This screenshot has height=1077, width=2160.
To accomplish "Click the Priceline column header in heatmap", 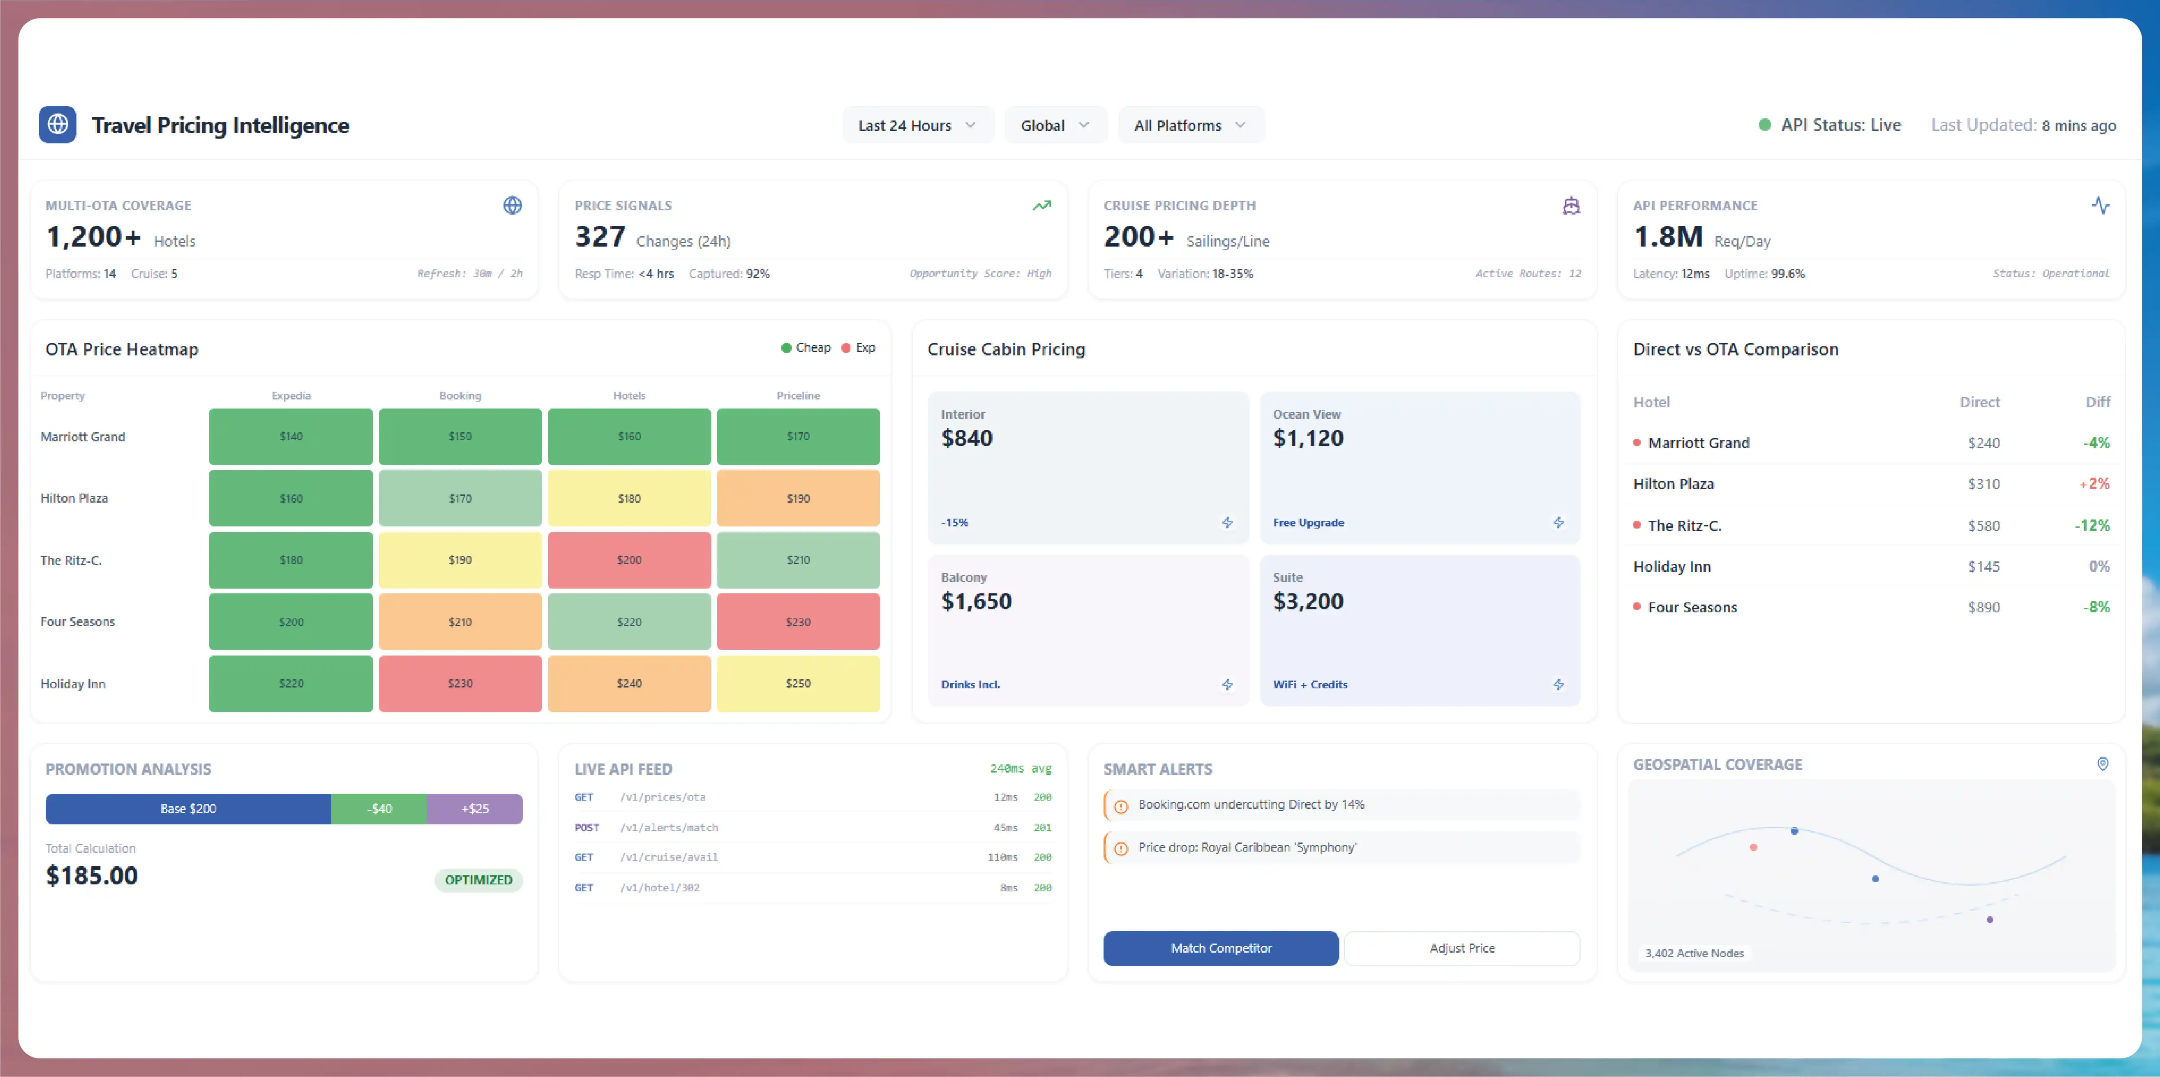I will click(x=798, y=396).
